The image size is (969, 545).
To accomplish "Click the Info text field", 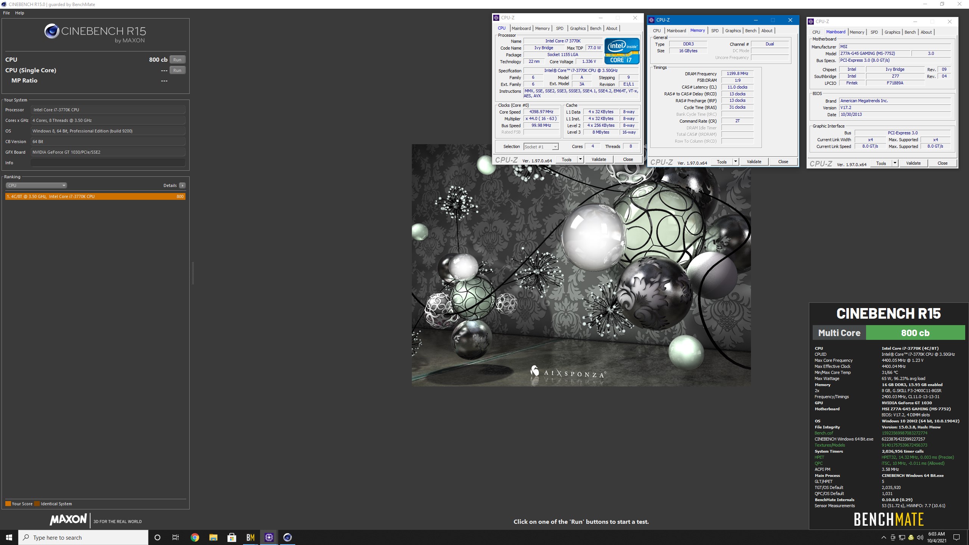I will coord(108,163).
